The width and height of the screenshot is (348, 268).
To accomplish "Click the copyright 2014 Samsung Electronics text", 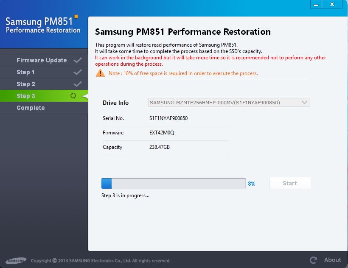I will coord(101,261).
